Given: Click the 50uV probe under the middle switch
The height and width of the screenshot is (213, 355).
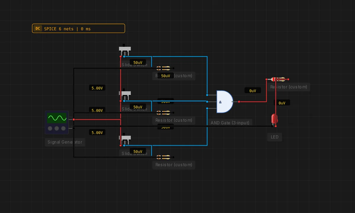Looking at the screenshot, I should click(138, 107).
